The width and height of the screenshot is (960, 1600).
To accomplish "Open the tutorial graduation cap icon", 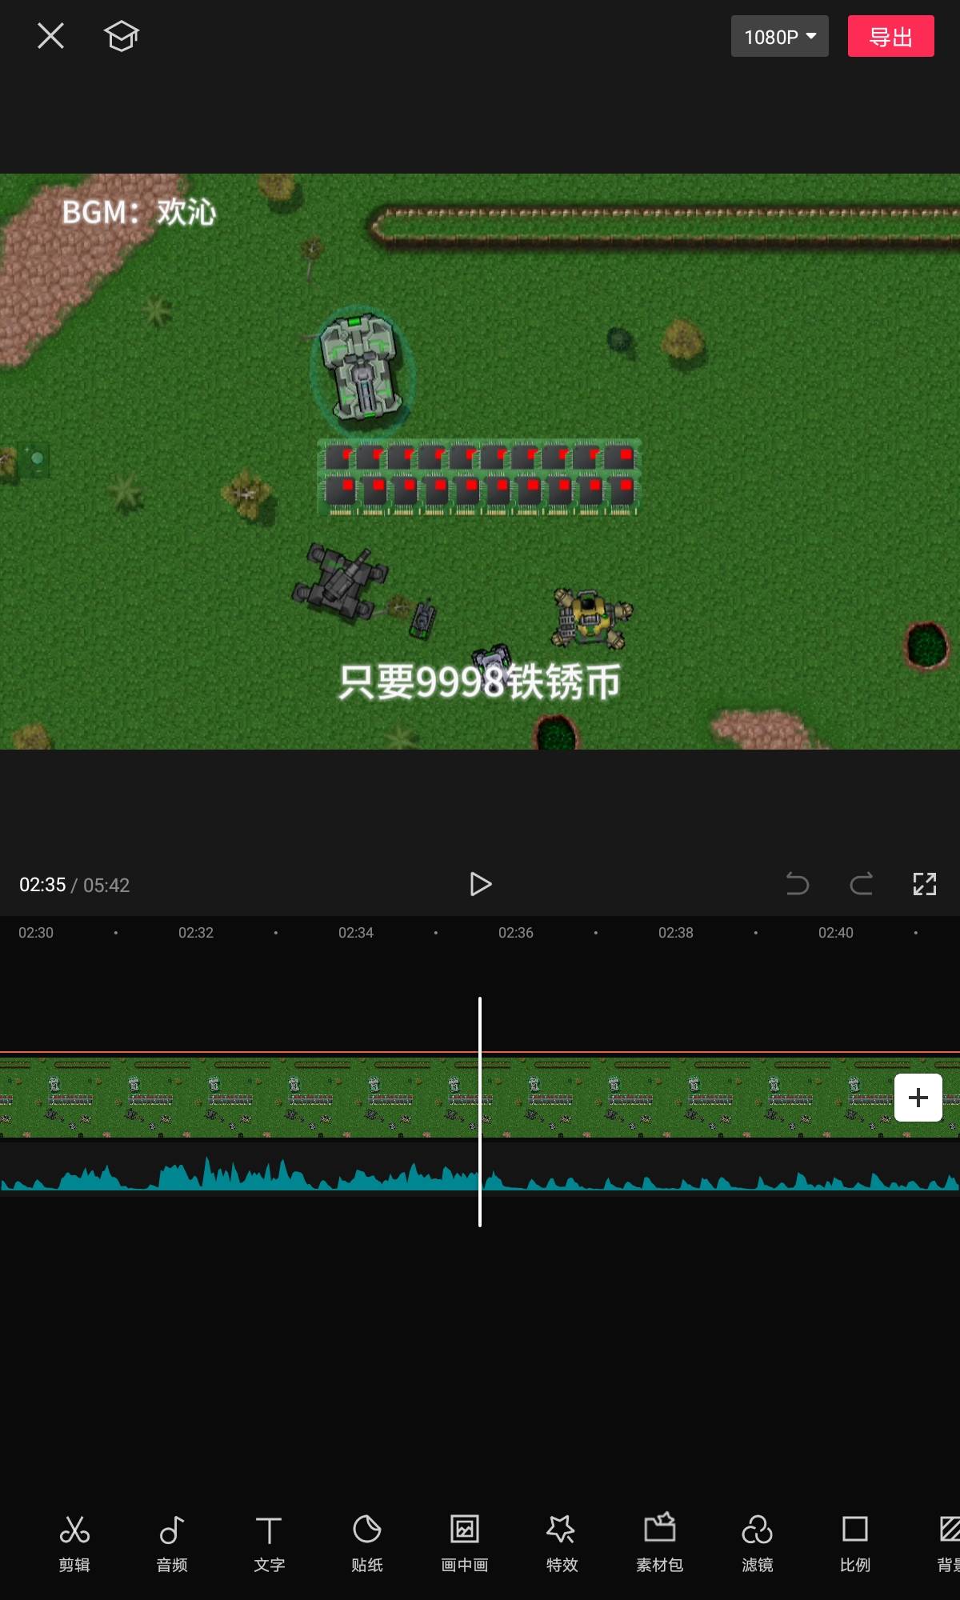I will 122,36.
